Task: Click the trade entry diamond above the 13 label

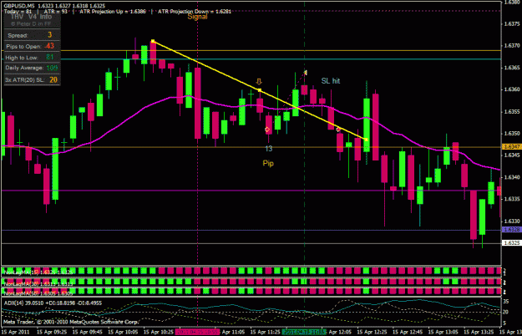Action: pyautogui.click(x=267, y=130)
